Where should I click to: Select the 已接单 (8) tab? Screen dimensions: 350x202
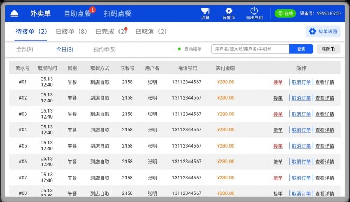(71, 31)
